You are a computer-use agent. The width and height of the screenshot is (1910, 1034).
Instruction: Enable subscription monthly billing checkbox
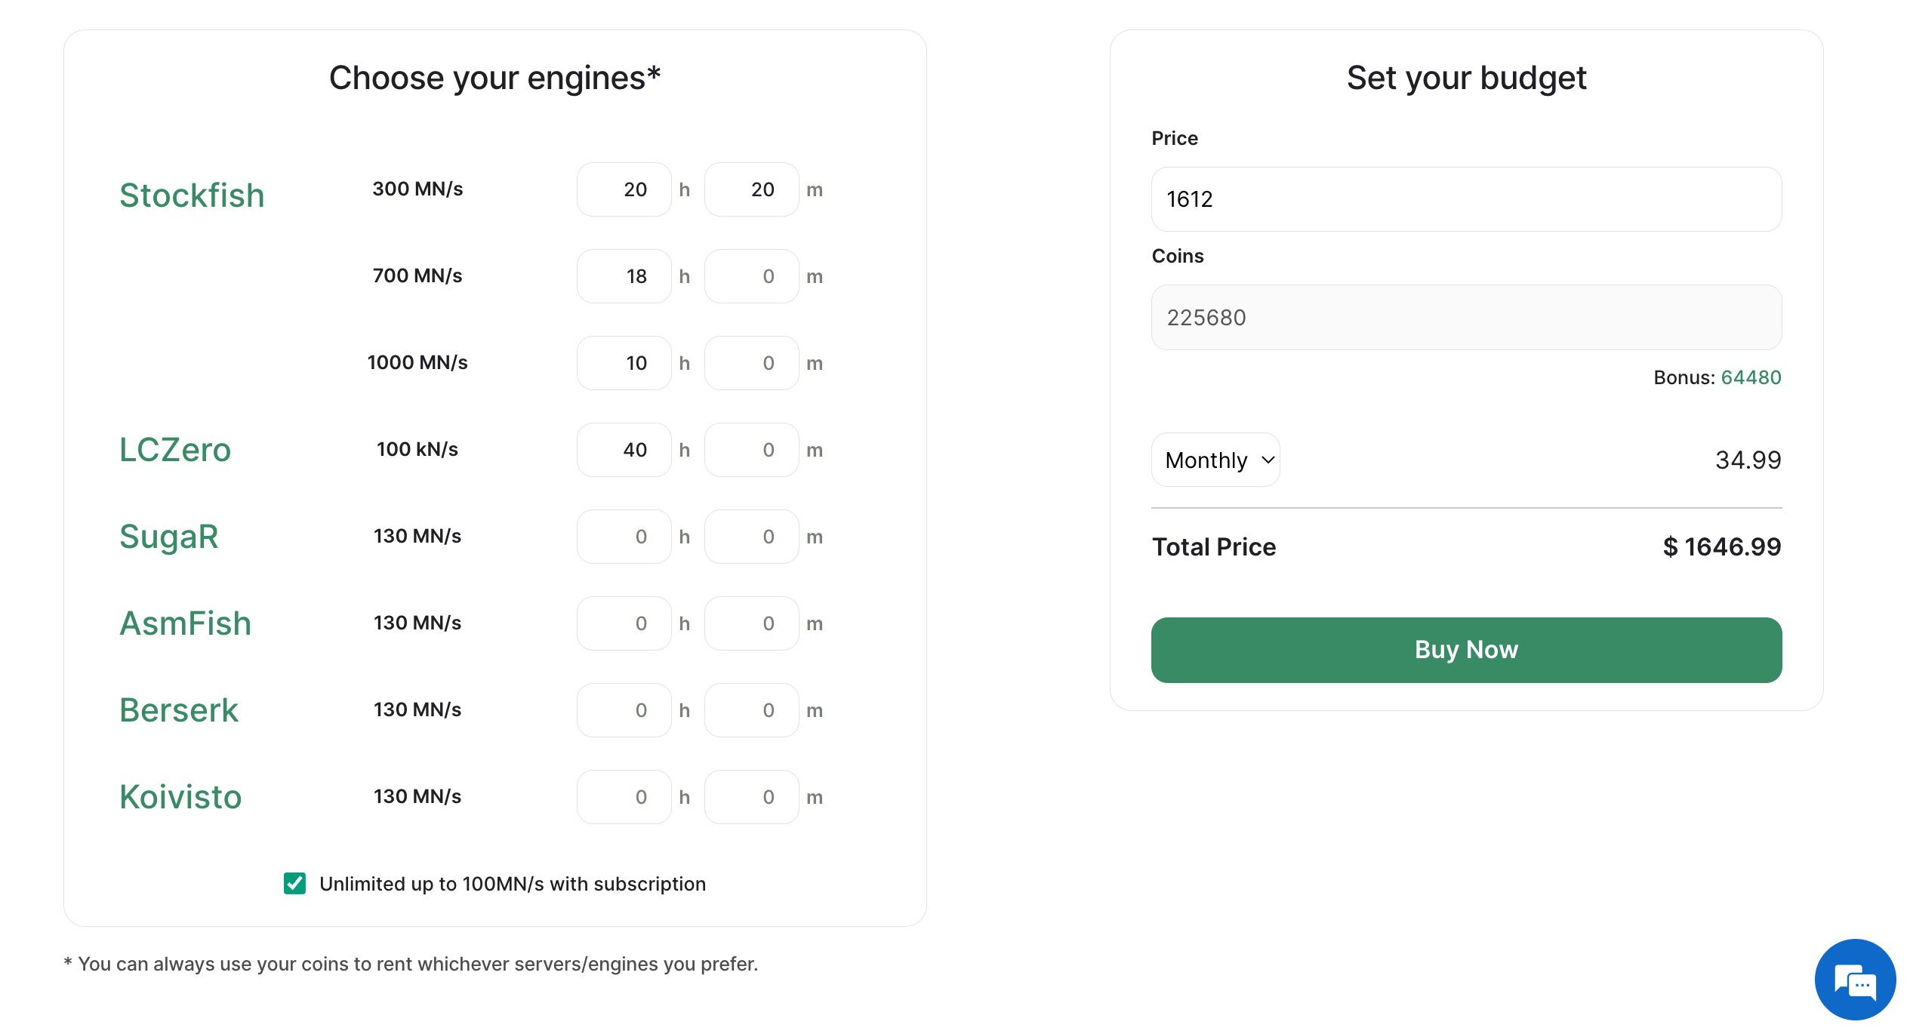click(294, 884)
